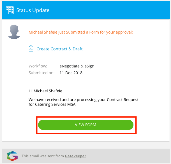Click the 'for Catering Services MSA' line
The height and width of the screenshot is (164, 171).
[52, 104]
